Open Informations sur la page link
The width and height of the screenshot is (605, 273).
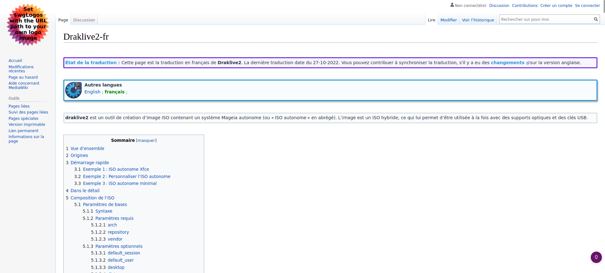click(x=26, y=139)
